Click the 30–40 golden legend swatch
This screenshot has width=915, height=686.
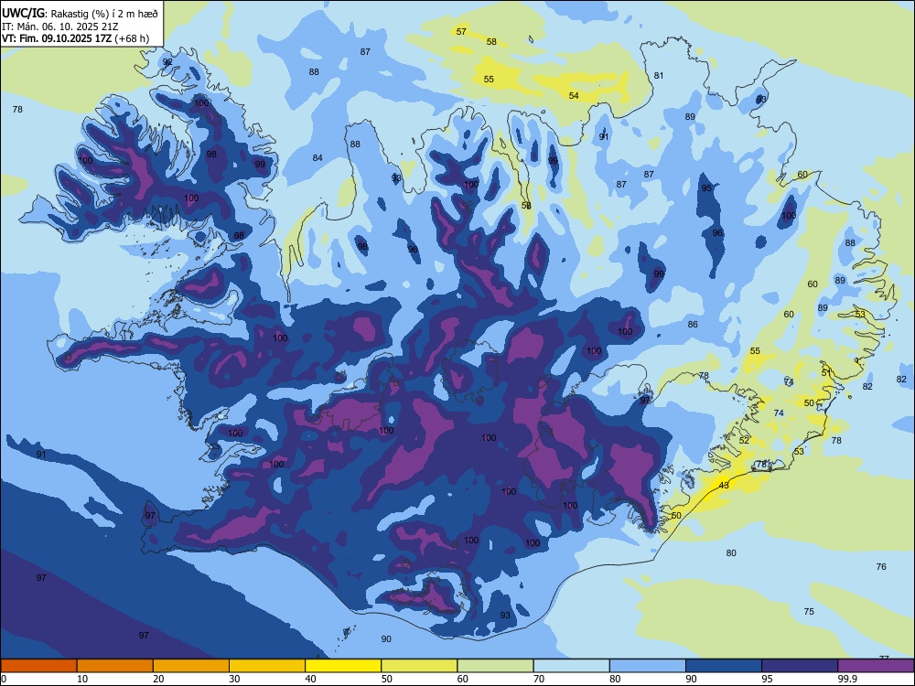267,666
